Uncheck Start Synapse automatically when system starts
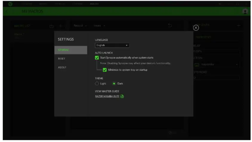This screenshot has width=252, height=142. coord(97,58)
